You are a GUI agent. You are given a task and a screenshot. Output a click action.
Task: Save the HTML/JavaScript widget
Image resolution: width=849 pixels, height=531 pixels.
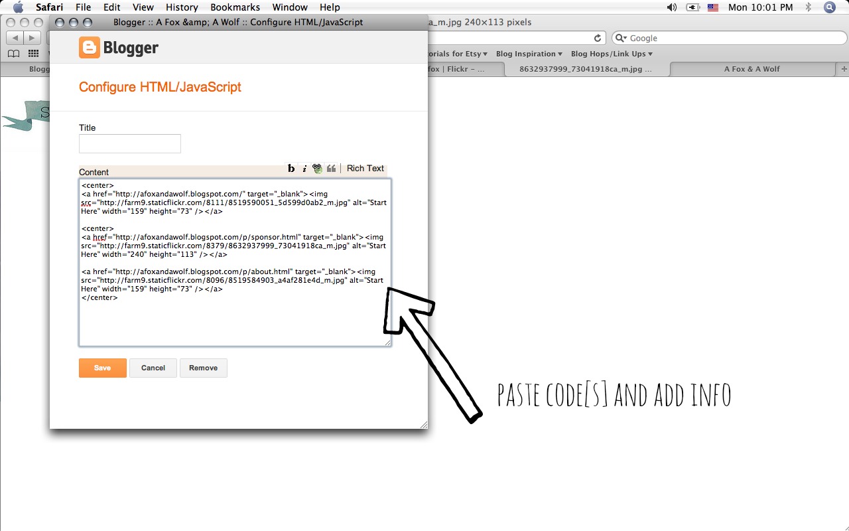coord(102,368)
